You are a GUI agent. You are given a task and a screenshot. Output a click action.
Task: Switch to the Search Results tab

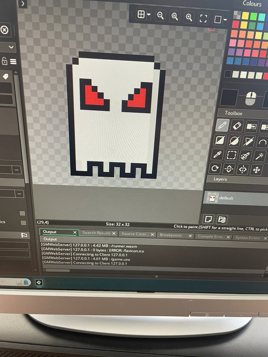pos(96,233)
